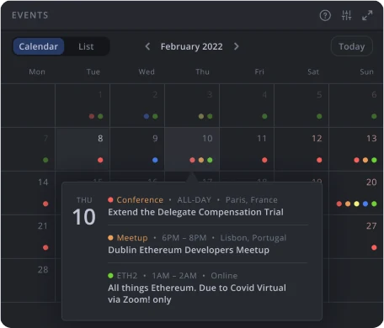Click the green event dot under day 7
Viewport: 384px width, 328px height.
click(45, 160)
